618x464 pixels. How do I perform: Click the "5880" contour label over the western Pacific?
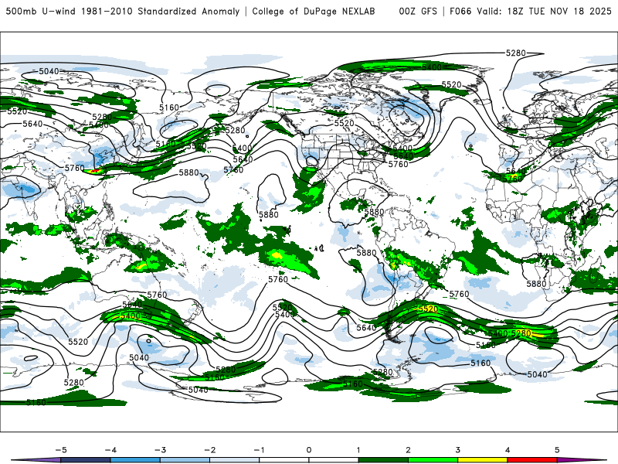coord(188,172)
